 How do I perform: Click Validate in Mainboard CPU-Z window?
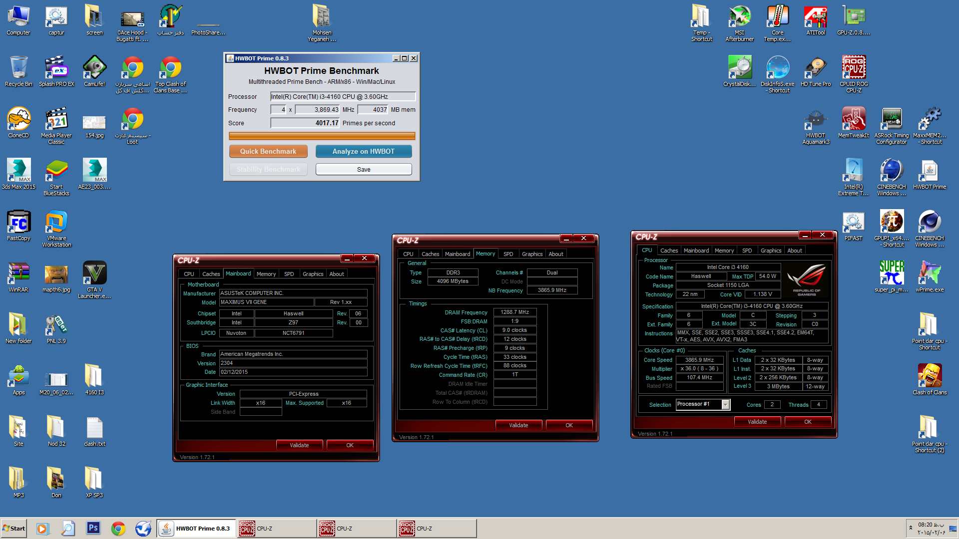299,445
